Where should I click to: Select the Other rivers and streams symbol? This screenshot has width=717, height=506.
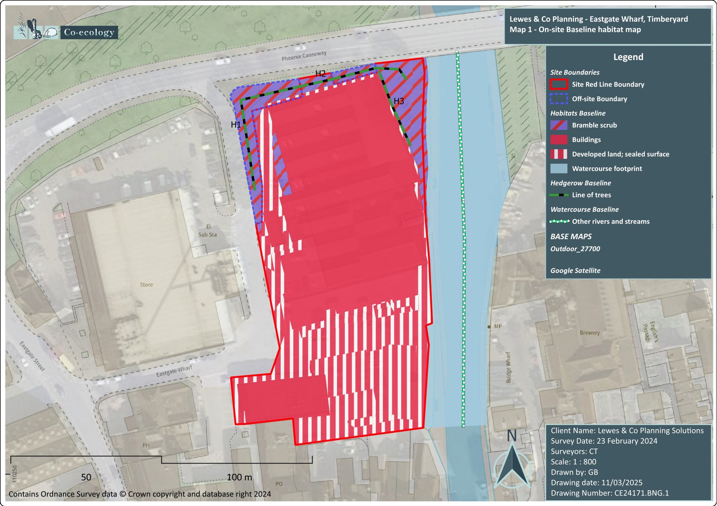coord(559,222)
